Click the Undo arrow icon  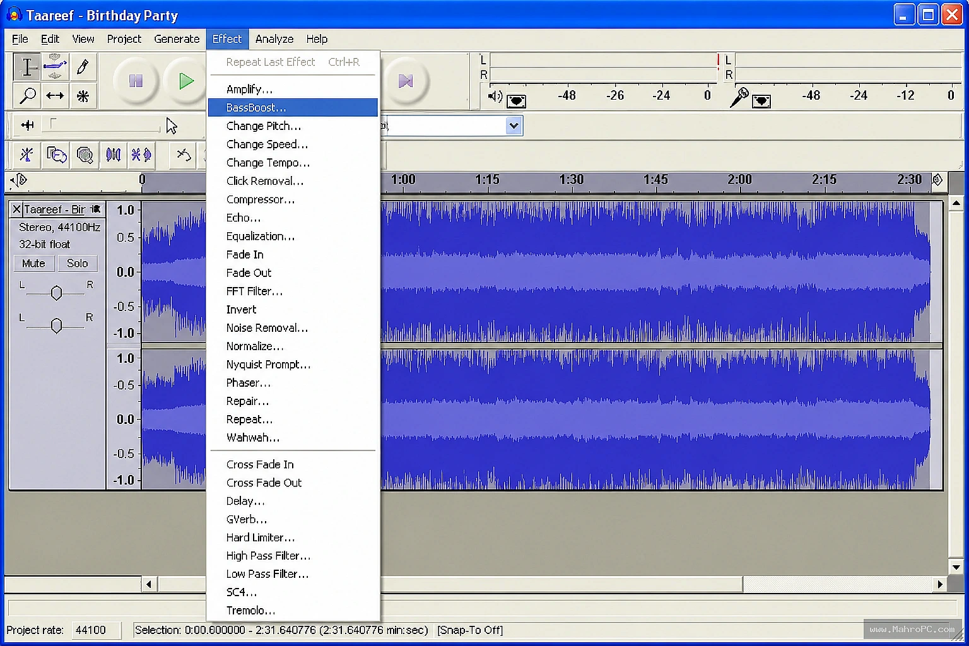184,155
